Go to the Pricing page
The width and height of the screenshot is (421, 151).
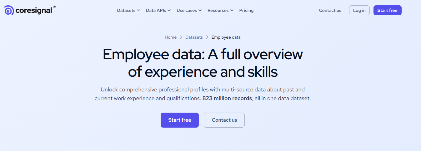(x=246, y=10)
